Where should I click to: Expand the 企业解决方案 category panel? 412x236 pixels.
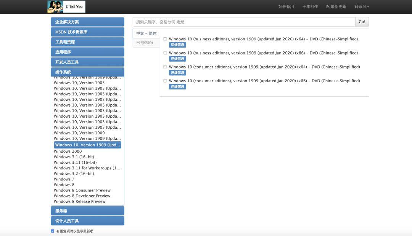coord(87,22)
